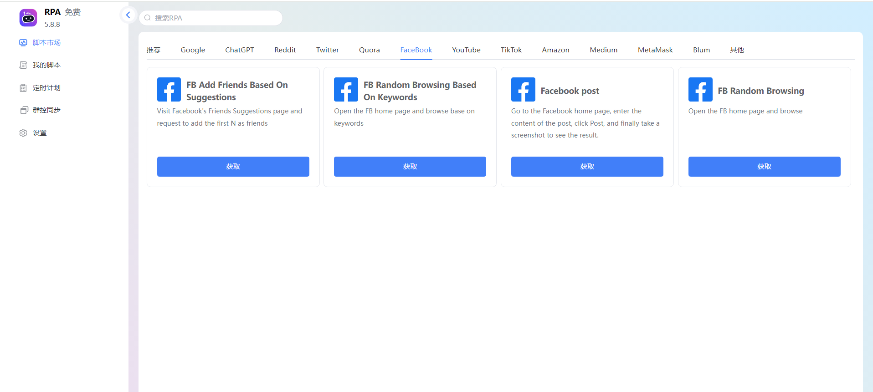Click the 群控同步 sidebar icon
Screen dimensions: 873x392
[x=24, y=110]
